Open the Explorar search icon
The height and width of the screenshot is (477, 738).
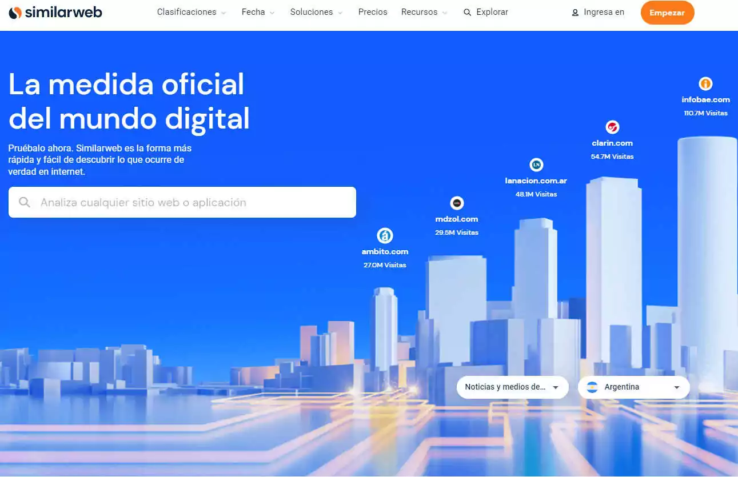pos(467,12)
